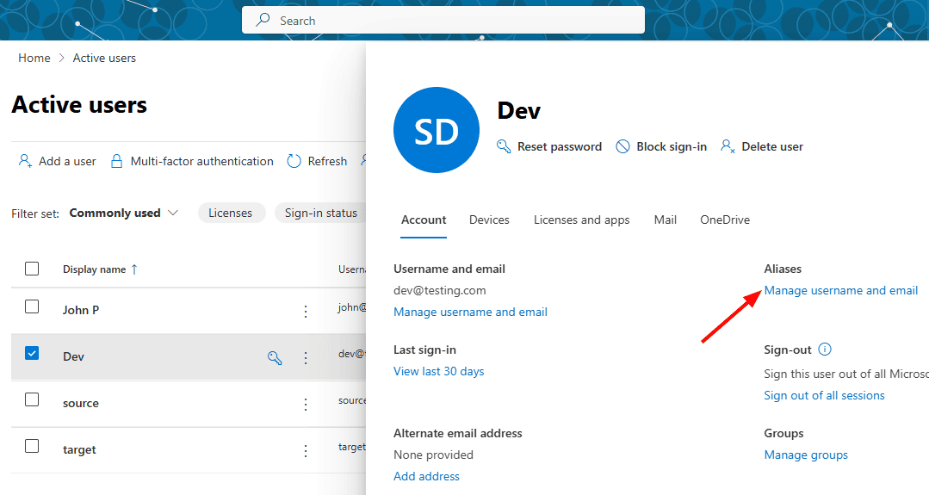Click the Delete user icon
Screen dimensions: 929x495
(x=728, y=147)
